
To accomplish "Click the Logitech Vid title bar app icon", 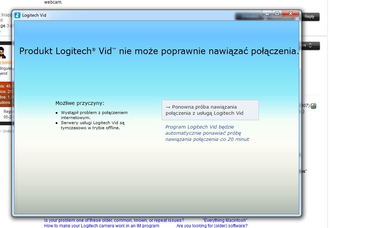I will pyautogui.click(x=17, y=15).
